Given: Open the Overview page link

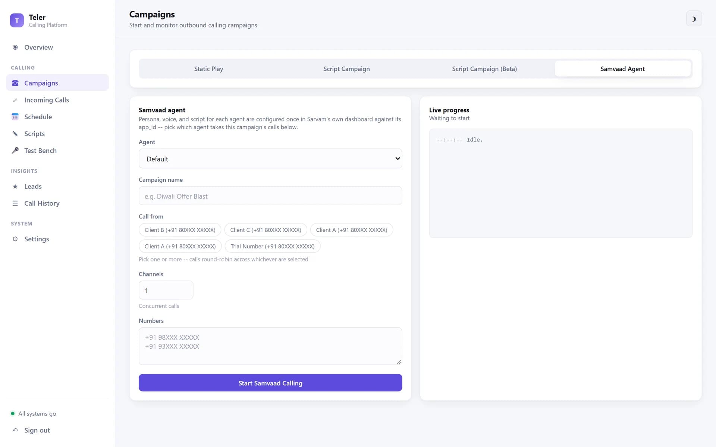Looking at the screenshot, I should pyautogui.click(x=57, y=47).
